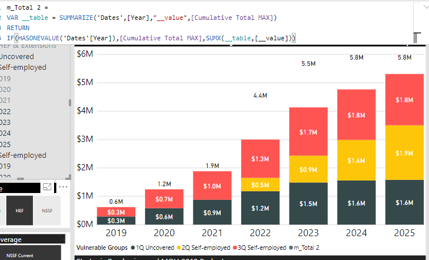Click the '023' year row in the list
The image size is (429, 260).
click(6, 123)
